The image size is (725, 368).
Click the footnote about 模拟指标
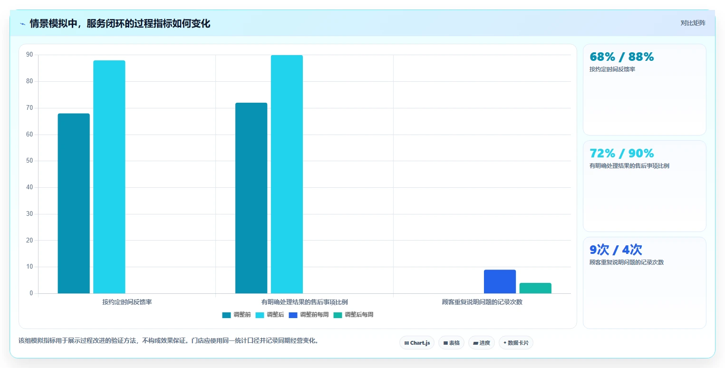click(x=168, y=341)
